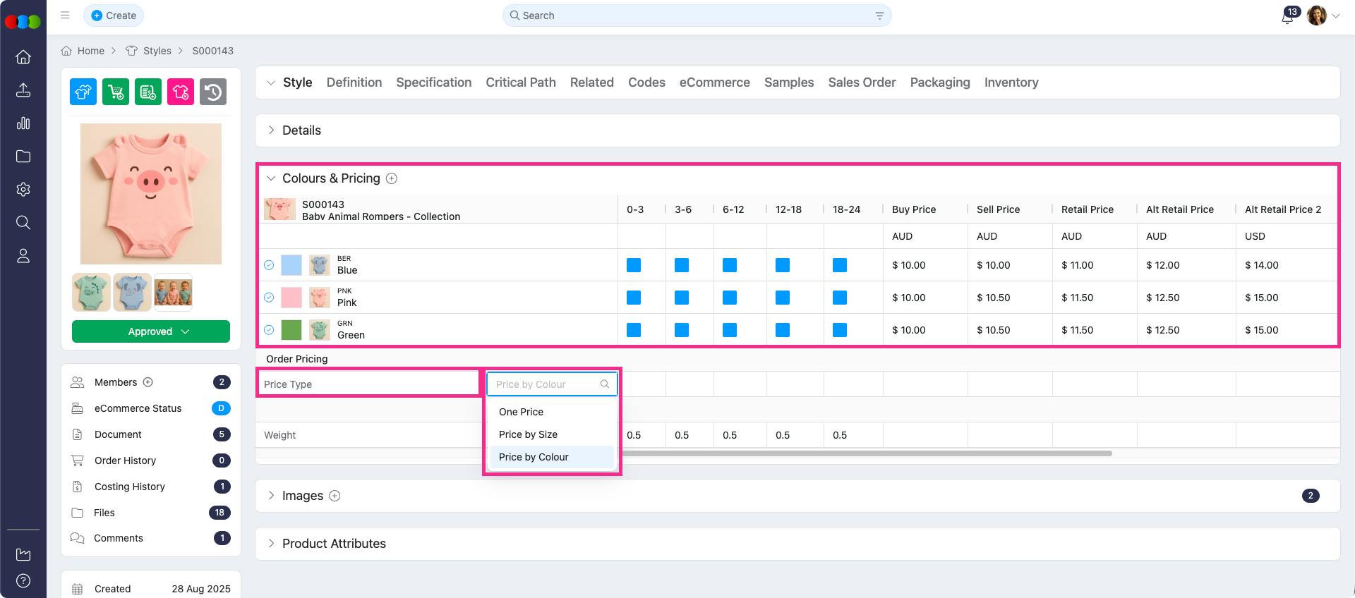
Task: Click the blue shirt icon button
Action: (83, 92)
